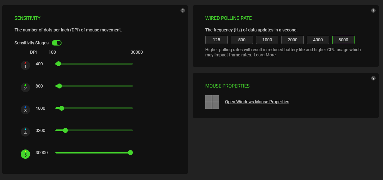Image resolution: width=383 pixels, height=180 pixels.
Task: Click the stage 5 DPI slider handle
Action: coord(130,153)
